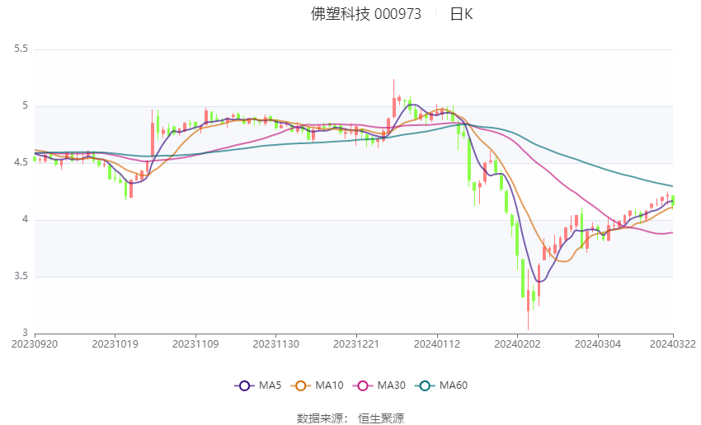Hide the MA30 series via its label

[389, 385]
